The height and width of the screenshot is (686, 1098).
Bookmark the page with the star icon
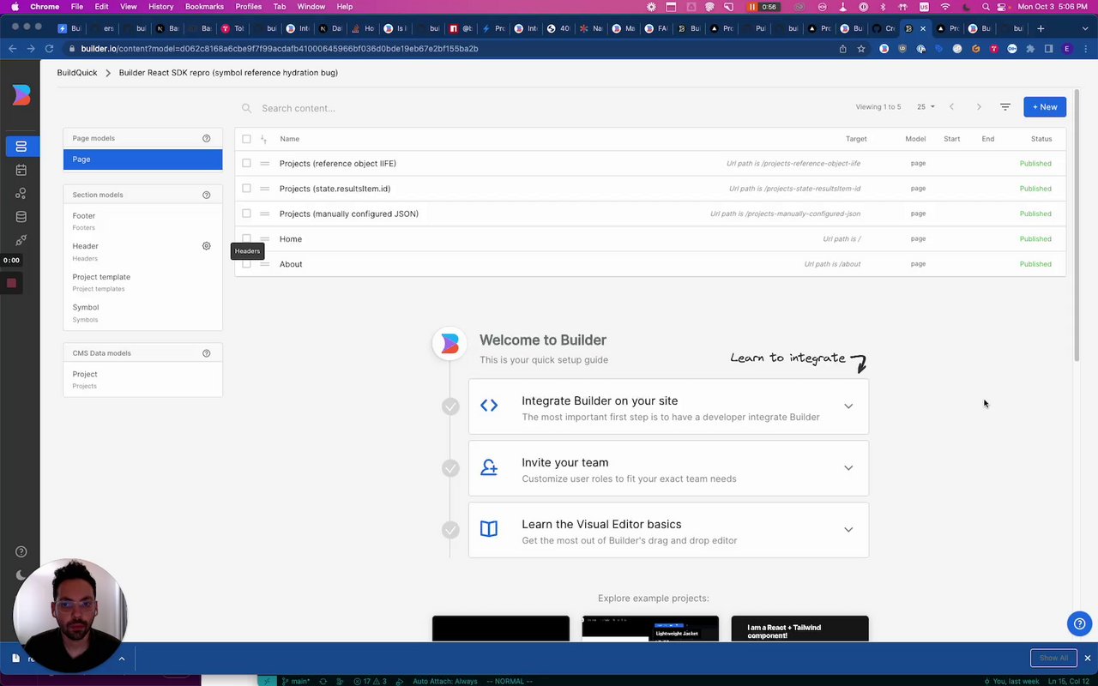coord(861,49)
